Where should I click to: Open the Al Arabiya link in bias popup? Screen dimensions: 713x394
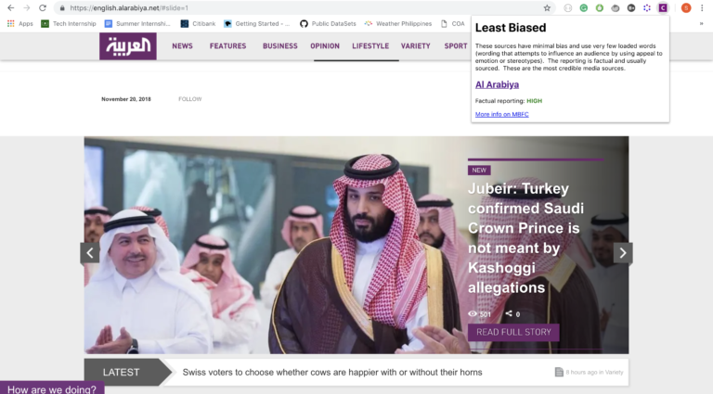tap(497, 84)
